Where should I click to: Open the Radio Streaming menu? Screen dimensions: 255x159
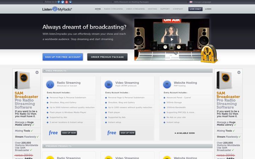tap(114, 9)
